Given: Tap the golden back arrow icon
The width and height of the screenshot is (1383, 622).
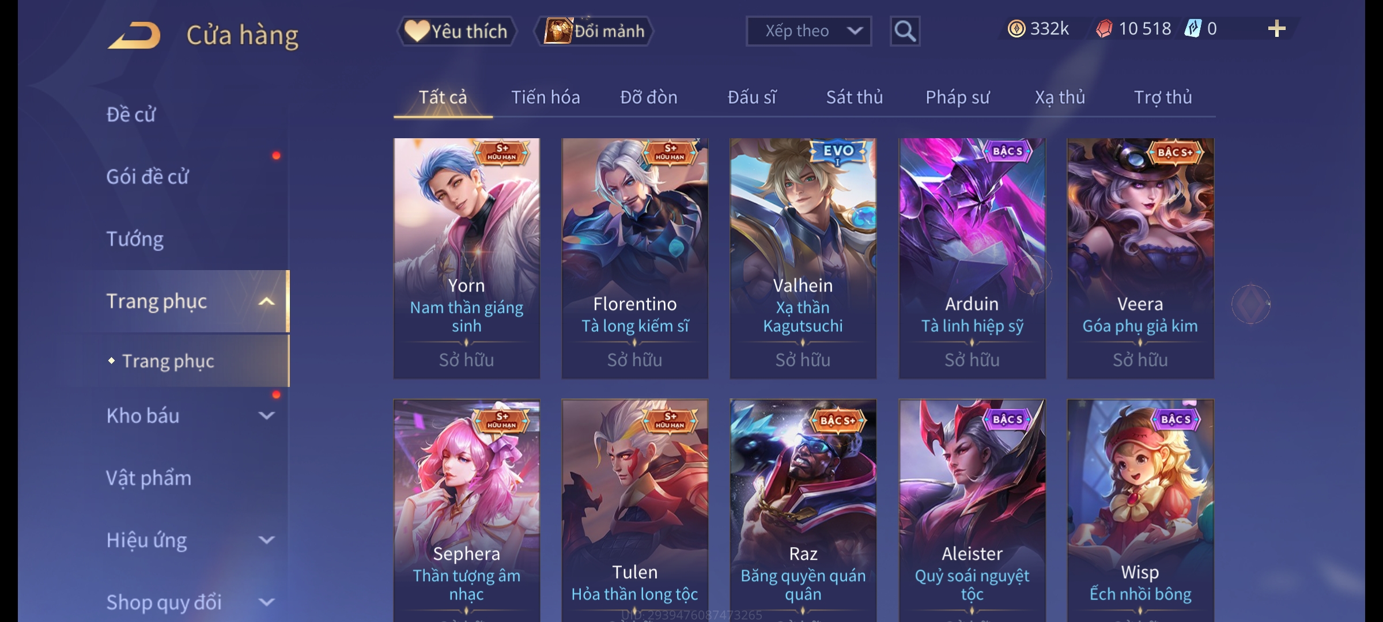Looking at the screenshot, I should 134,36.
